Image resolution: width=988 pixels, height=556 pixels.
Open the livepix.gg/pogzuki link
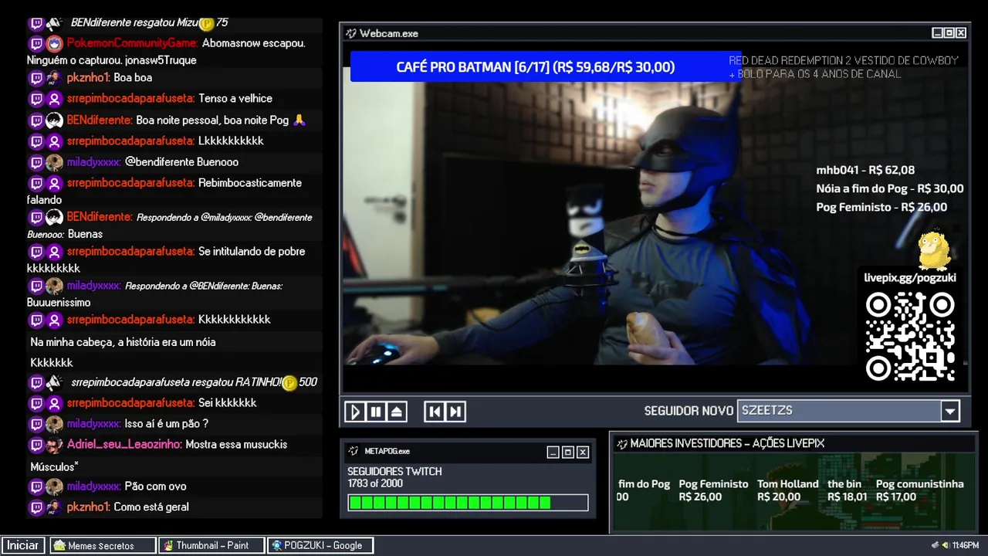tap(910, 278)
